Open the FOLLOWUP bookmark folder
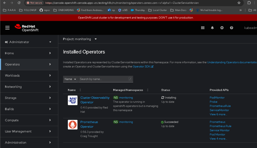 coord(28,10)
